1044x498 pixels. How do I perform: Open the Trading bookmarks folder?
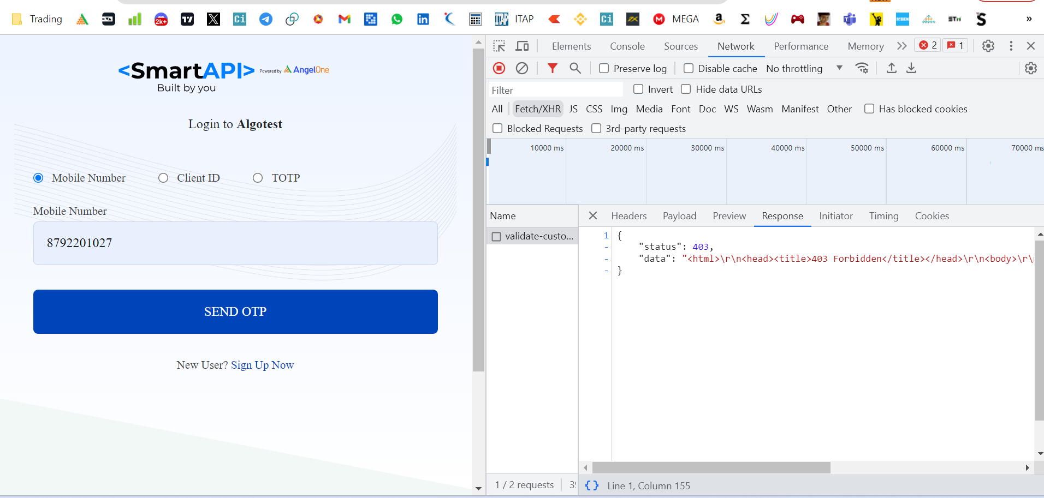point(37,19)
